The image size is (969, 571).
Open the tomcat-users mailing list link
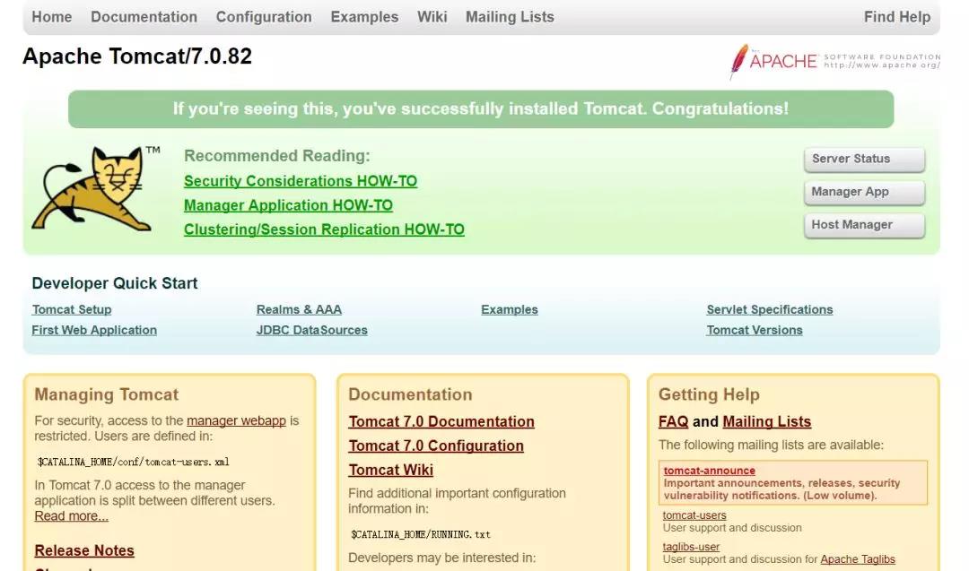[x=694, y=515]
